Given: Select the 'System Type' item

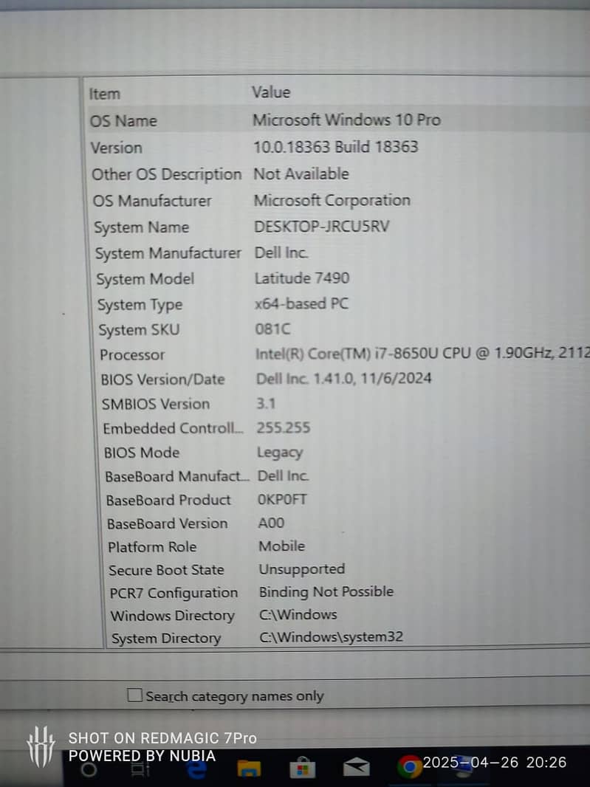Looking at the screenshot, I should [x=140, y=305].
